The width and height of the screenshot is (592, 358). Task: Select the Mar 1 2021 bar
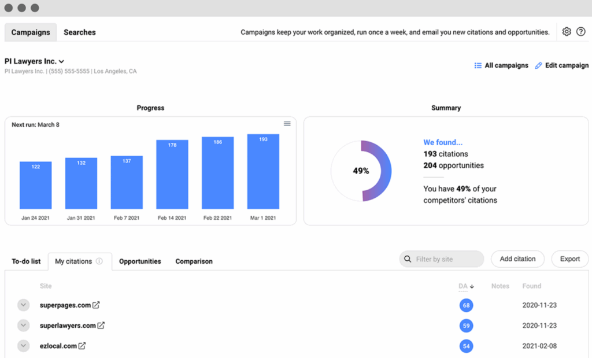pos(263,171)
